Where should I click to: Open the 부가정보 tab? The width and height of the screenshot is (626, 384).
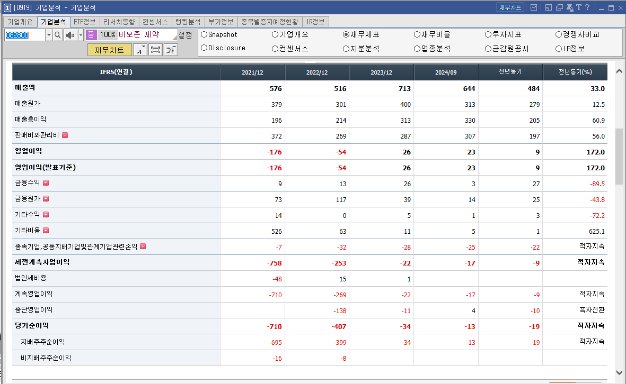coord(221,22)
